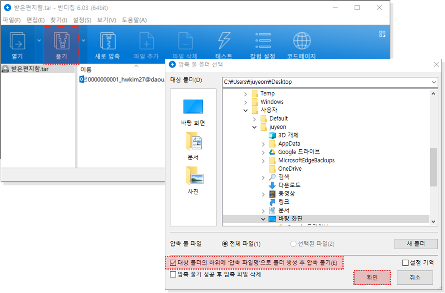The width and height of the screenshot is (445, 293).
Task: Open the 대상 폴더 path dropdown
Action: (x=434, y=82)
